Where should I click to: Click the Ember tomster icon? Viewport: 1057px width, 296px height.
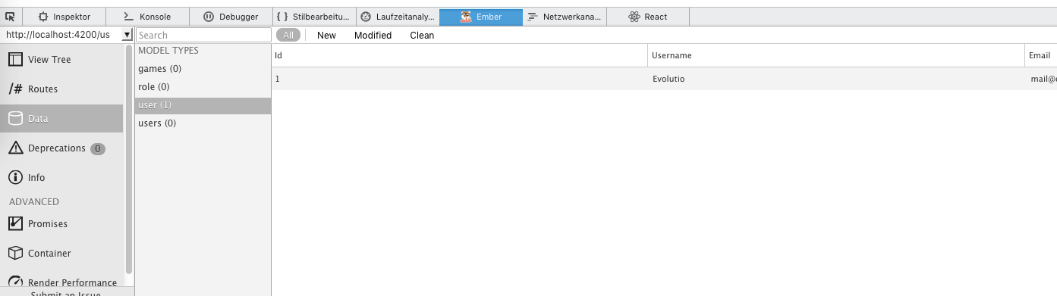click(x=466, y=17)
